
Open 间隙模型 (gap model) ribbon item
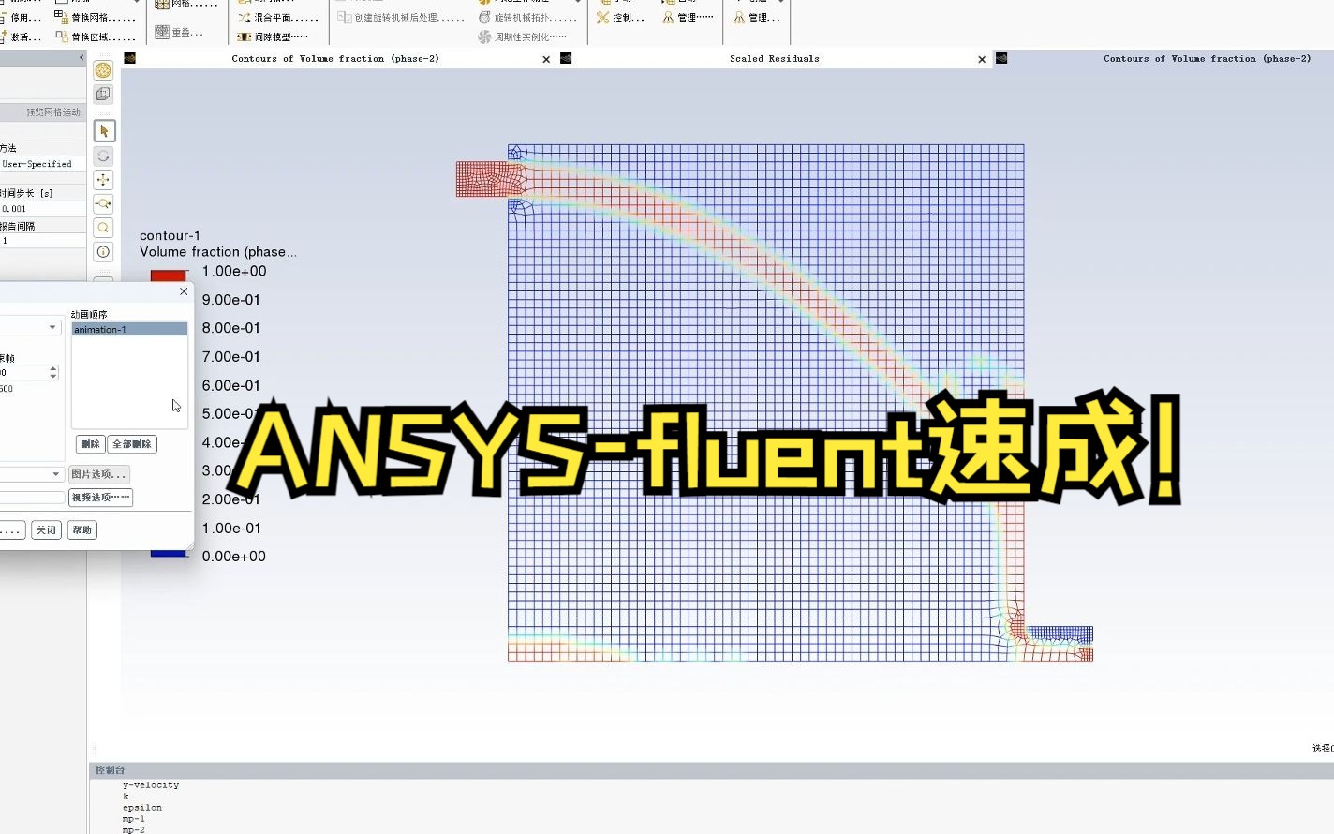[273, 37]
